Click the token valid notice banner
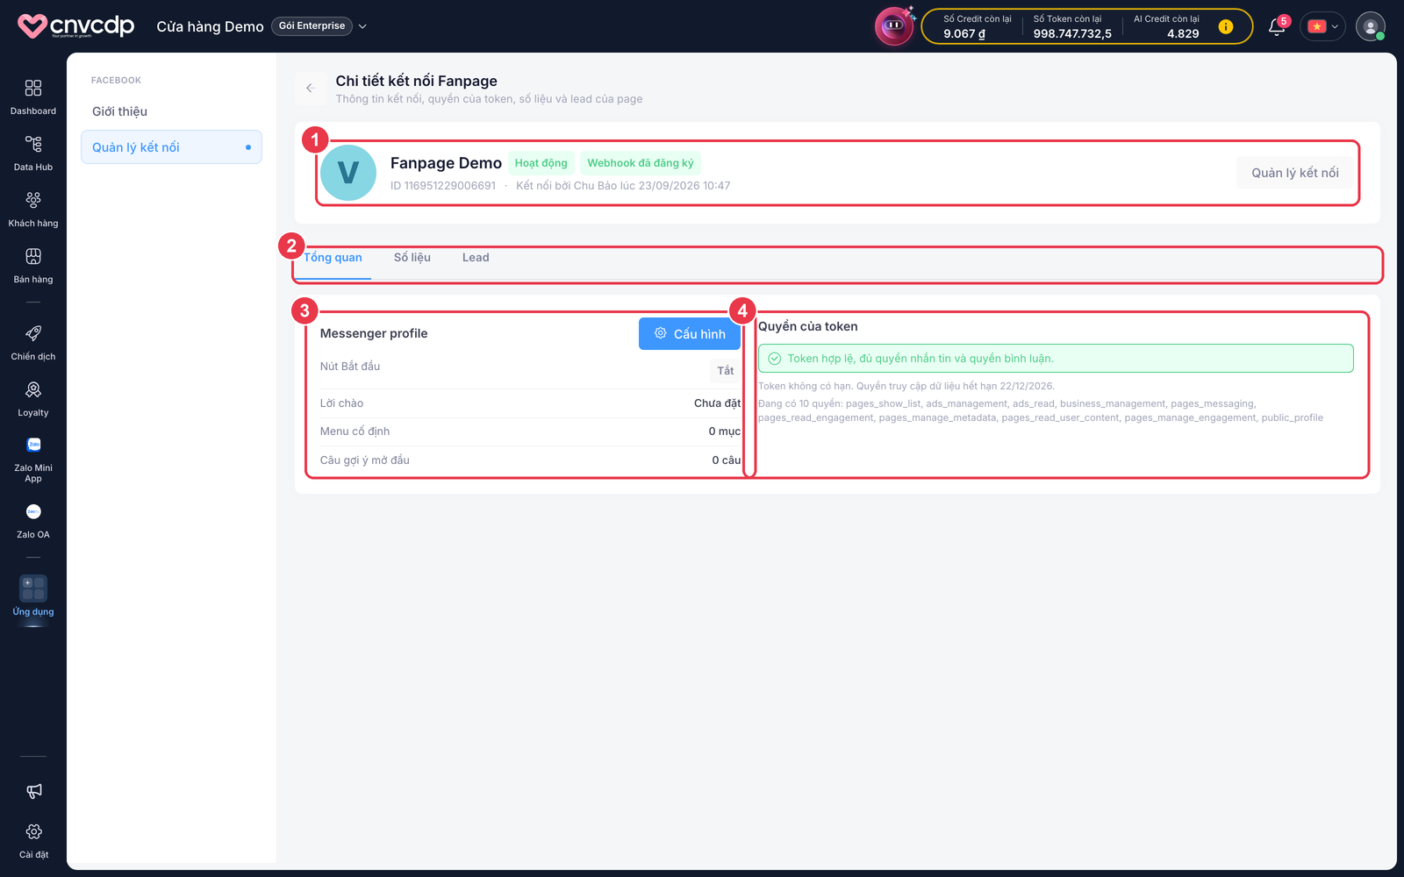1404x877 pixels. pyautogui.click(x=1056, y=359)
